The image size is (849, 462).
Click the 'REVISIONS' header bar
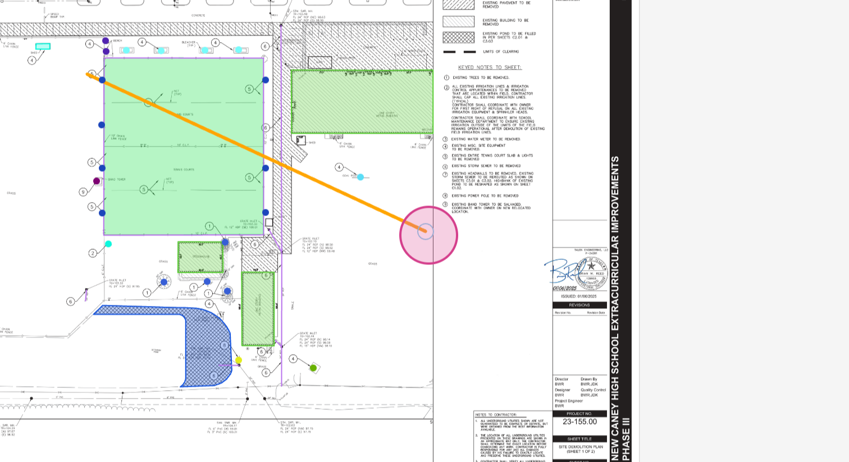click(x=579, y=305)
